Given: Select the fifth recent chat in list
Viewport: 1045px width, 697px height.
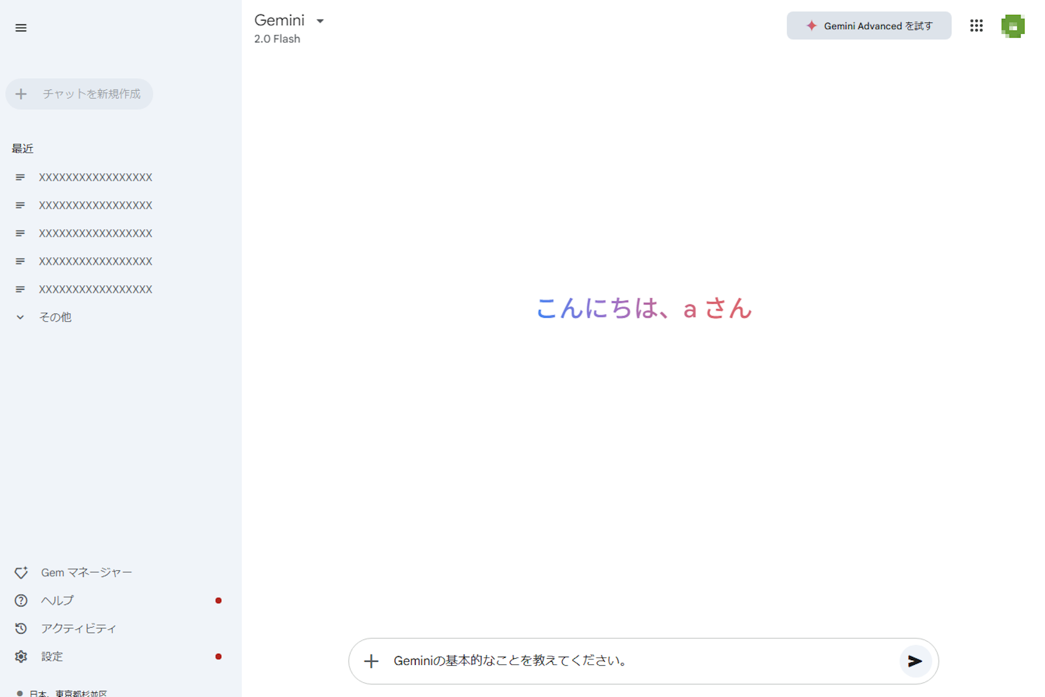Looking at the screenshot, I should [x=95, y=290].
